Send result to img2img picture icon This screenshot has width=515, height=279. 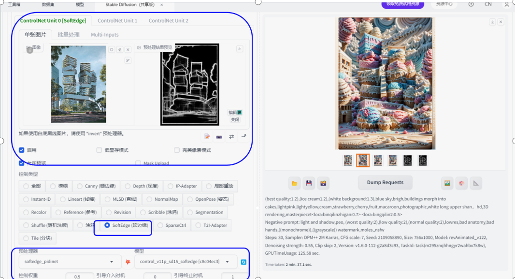point(447,183)
